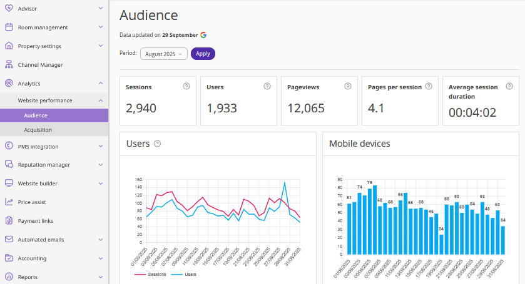Click the Room management calendar icon
Viewport: 525px width, 284px height.
pyautogui.click(x=9, y=27)
